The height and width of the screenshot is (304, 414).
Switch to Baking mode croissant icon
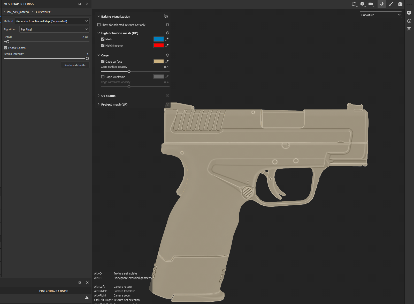(381, 4)
